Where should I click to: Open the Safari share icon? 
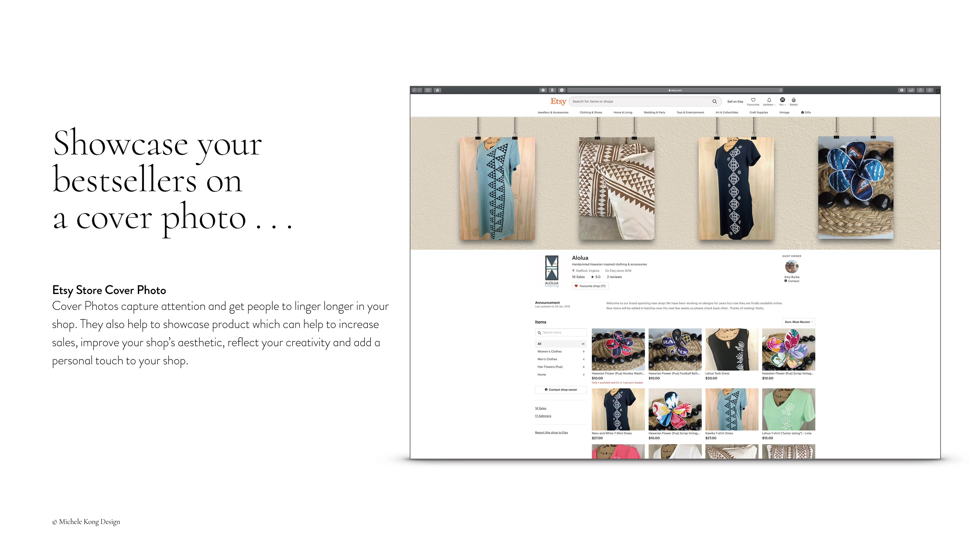920,90
